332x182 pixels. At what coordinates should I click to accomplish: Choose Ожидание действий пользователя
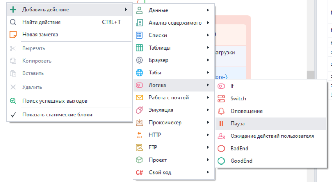click(272, 136)
